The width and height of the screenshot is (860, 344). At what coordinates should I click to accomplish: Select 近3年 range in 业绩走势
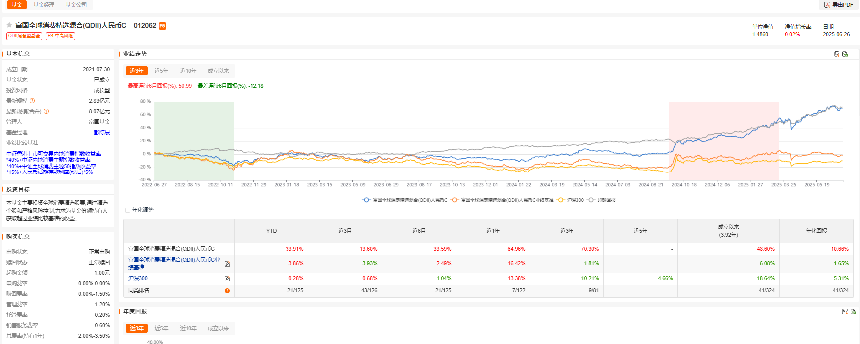coord(137,71)
